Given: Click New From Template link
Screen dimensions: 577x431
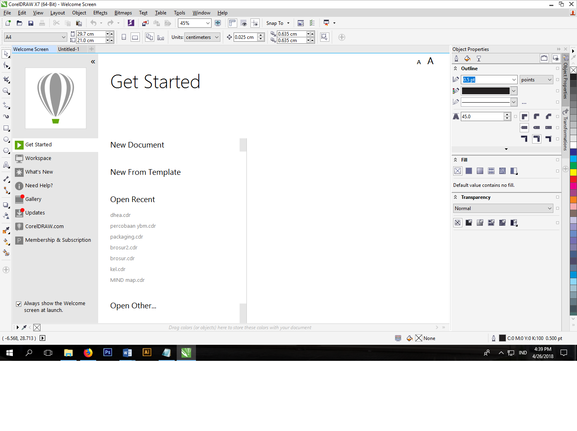Looking at the screenshot, I should [x=145, y=172].
